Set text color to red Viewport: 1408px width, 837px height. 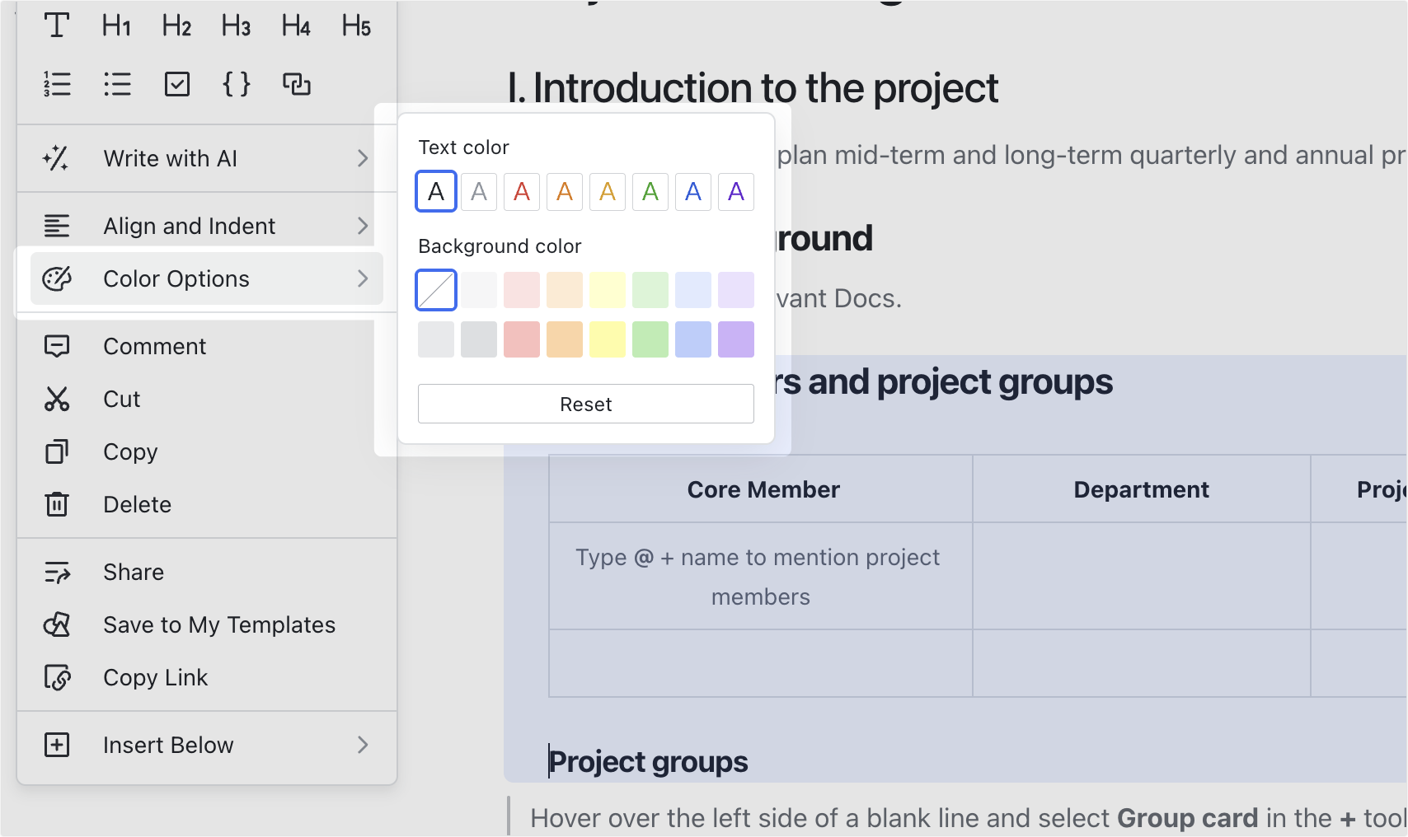tap(522, 191)
